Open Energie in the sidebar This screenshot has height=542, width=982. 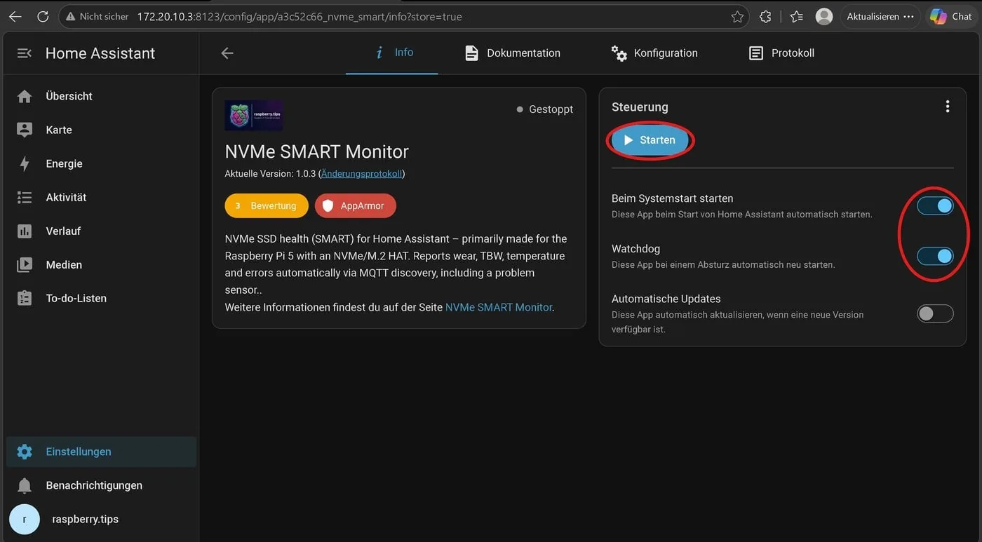pyautogui.click(x=100, y=163)
